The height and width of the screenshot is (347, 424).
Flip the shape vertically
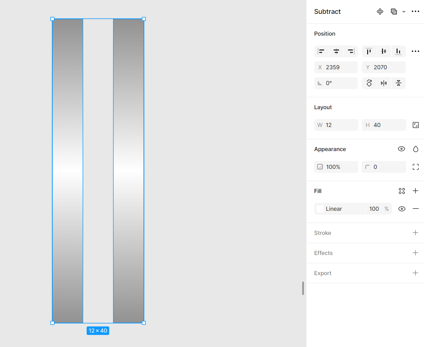399,83
